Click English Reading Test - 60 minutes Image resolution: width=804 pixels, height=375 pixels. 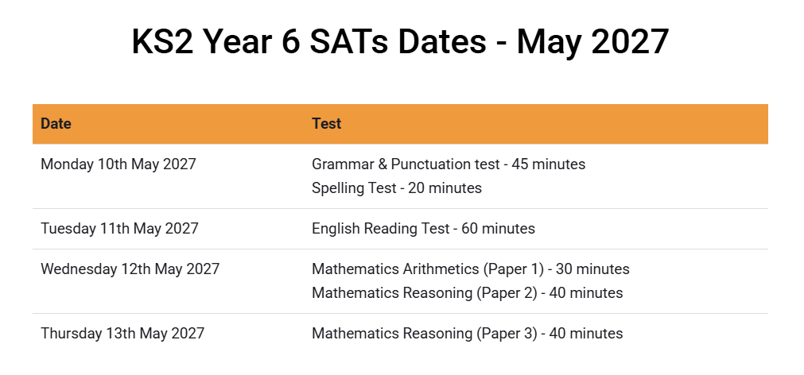pyautogui.click(x=424, y=229)
